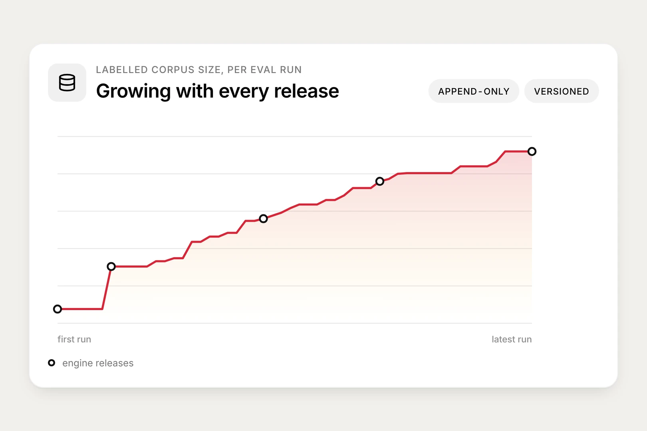647x431 pixels.
Task: Click the long flat plateau of the red line
Action: coord(429,173)
